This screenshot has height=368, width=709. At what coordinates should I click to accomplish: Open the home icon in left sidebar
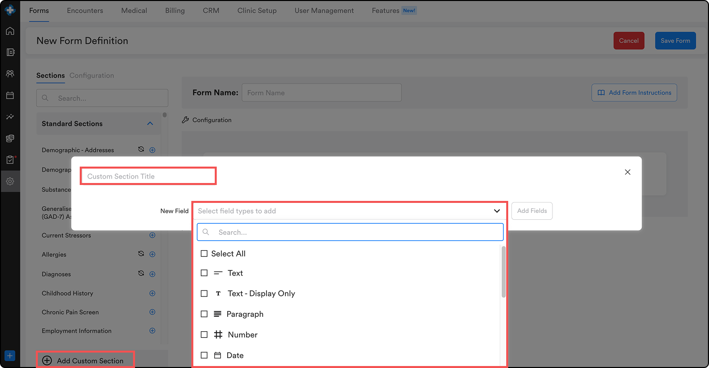pos(10,31)
